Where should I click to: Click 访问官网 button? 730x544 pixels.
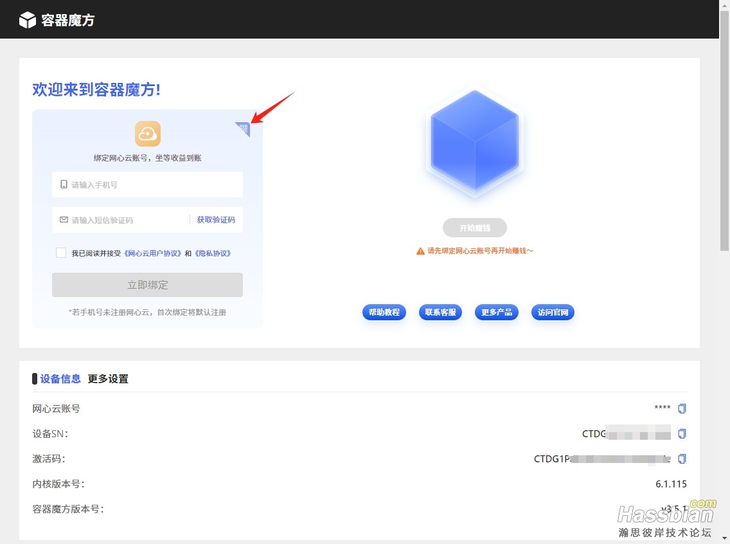(553, 312)
